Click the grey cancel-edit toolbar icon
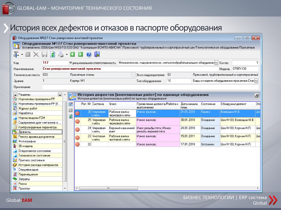 pyautogui.click(x=28, y=54)
